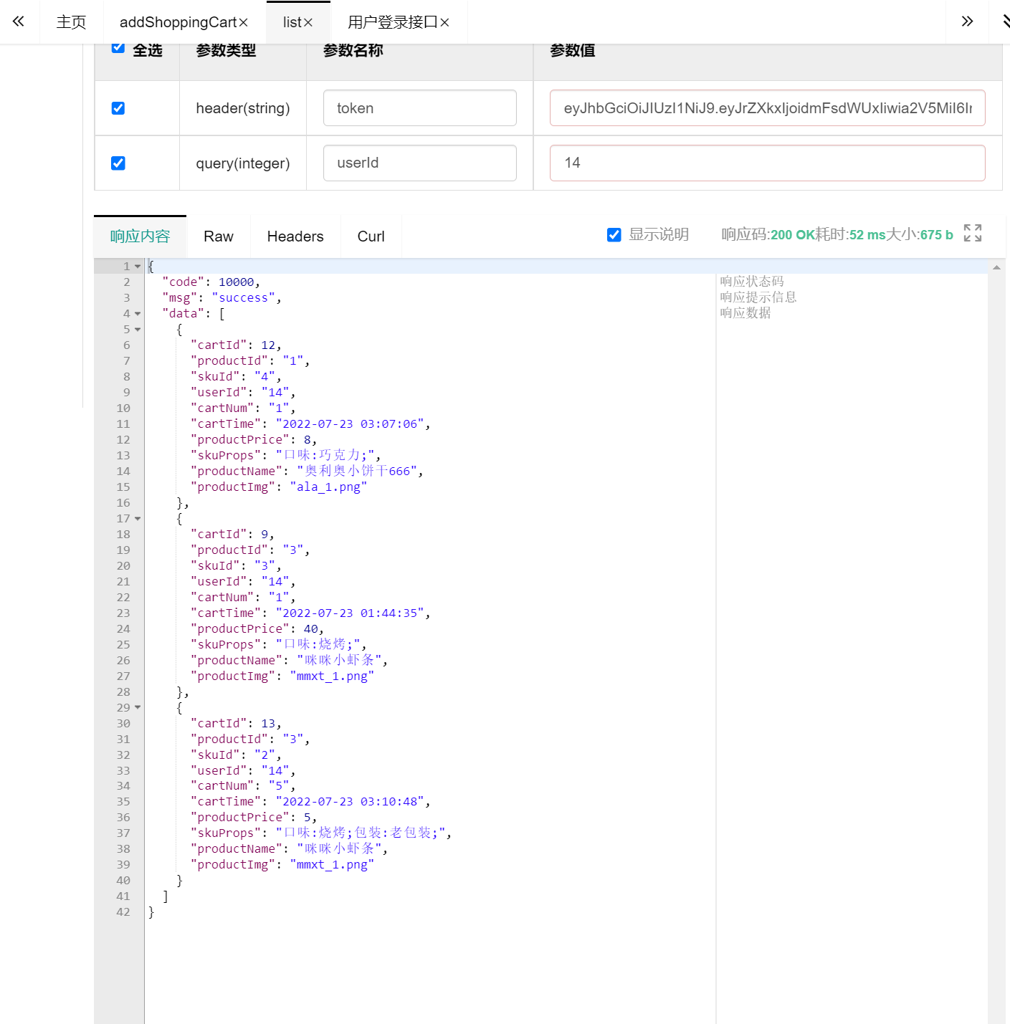Screen dimensions: 1010x1024
Task: Uncheck the userId query parameter checkbox
Action: click(118, 163)
